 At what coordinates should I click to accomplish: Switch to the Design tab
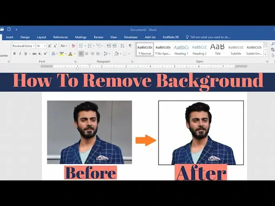click(x=25, y=37)
